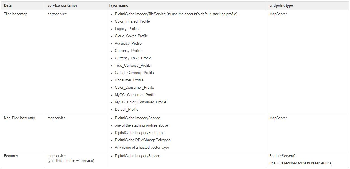Click 'Consumer_Profile' list item
350x169 pixels.
(x=129, y=80)
